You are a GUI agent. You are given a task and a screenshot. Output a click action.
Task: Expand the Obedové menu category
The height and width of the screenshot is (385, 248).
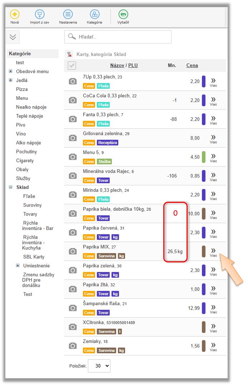[x=11, y=71]
